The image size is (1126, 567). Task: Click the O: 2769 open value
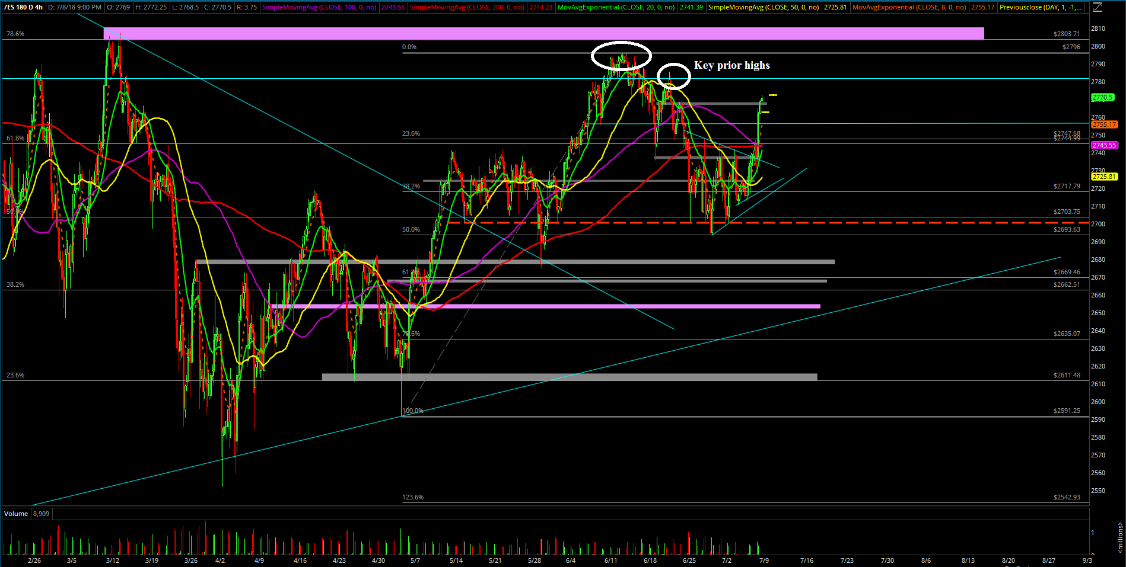(x=118, y=7)
